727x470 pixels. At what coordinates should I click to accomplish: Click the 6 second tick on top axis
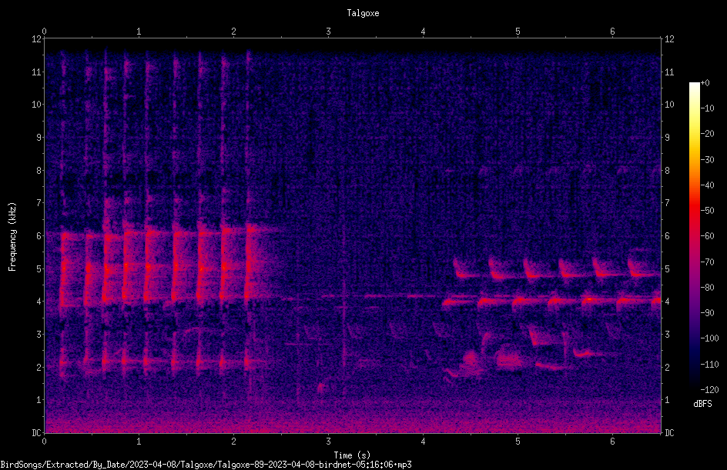(612, 32)
